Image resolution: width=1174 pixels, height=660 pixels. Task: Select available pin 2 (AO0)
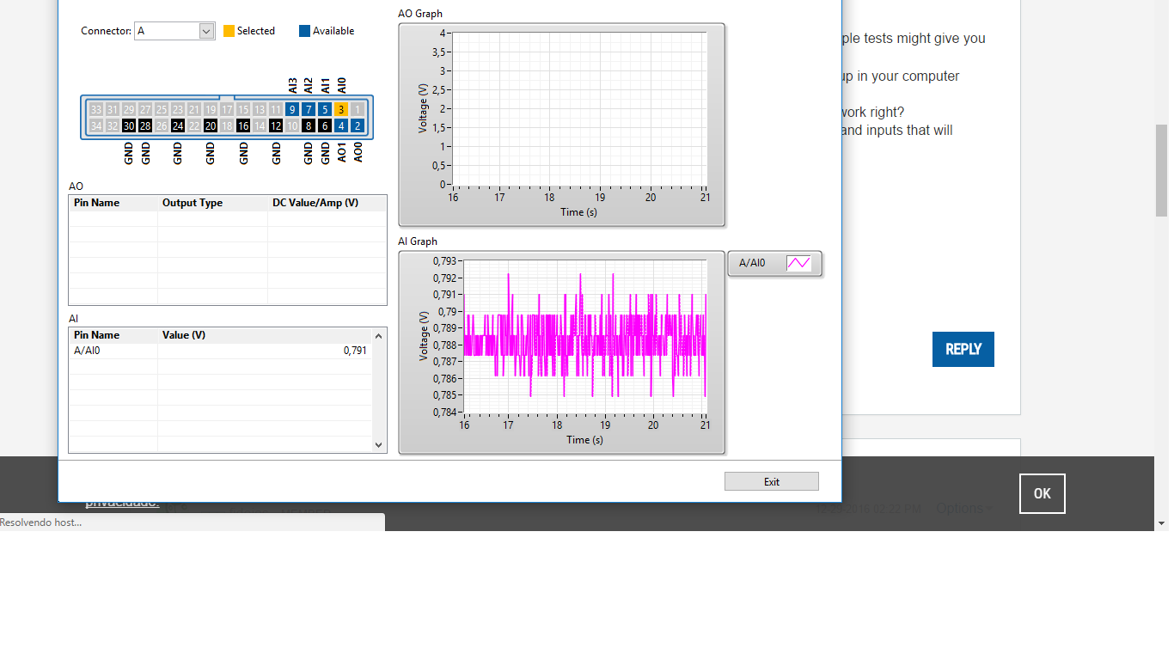(358, 125)
